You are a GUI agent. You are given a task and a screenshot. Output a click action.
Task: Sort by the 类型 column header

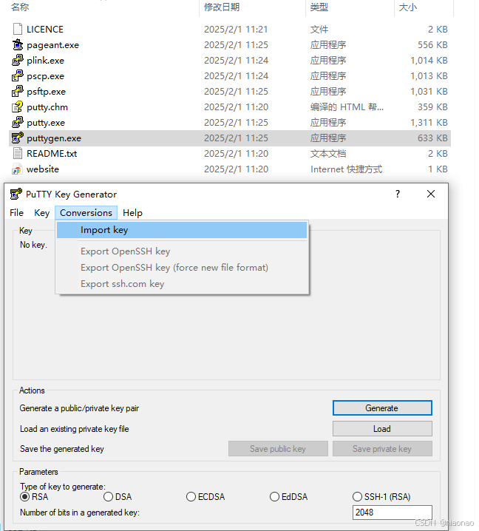pyautogui.click(x=319, y=7)
